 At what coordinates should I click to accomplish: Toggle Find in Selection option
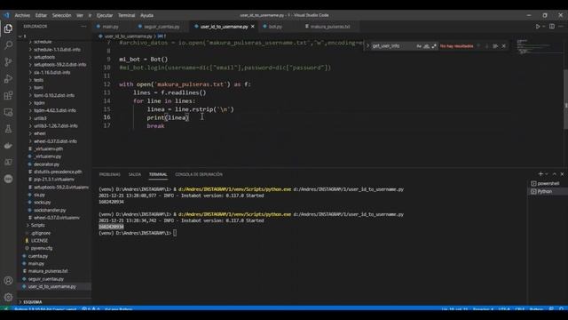click(x=495, y=46)
